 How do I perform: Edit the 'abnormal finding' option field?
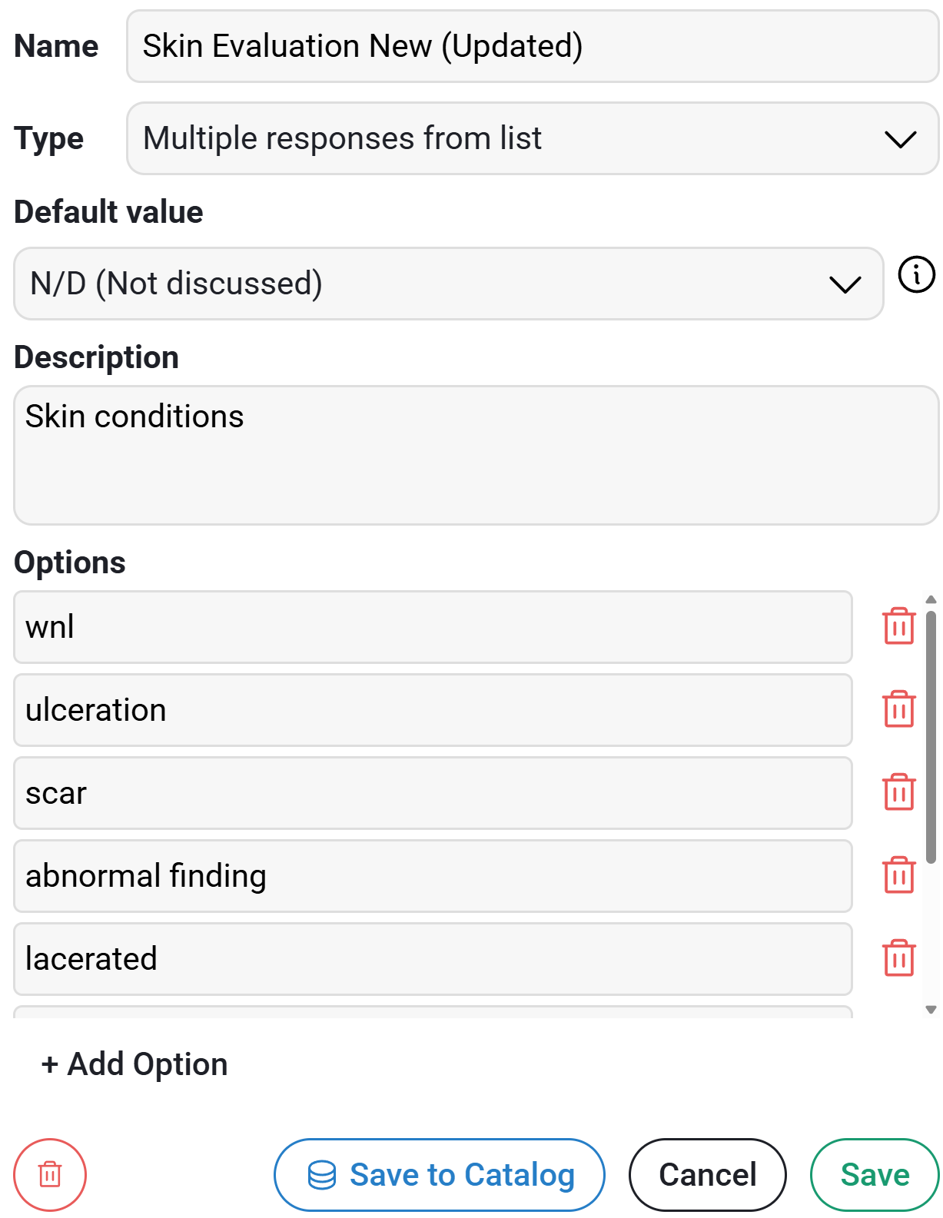pos(433,876)
